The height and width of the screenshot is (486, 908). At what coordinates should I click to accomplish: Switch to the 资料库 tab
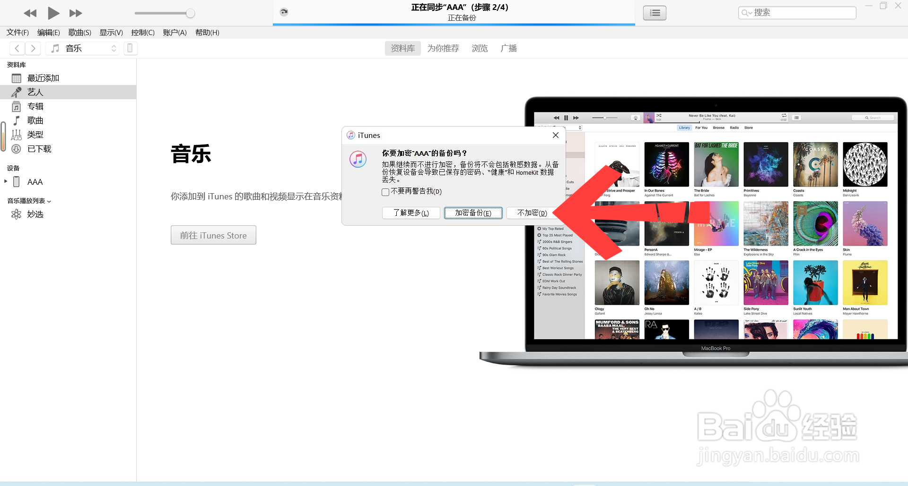pyautogui.click(x=403, y=48)
